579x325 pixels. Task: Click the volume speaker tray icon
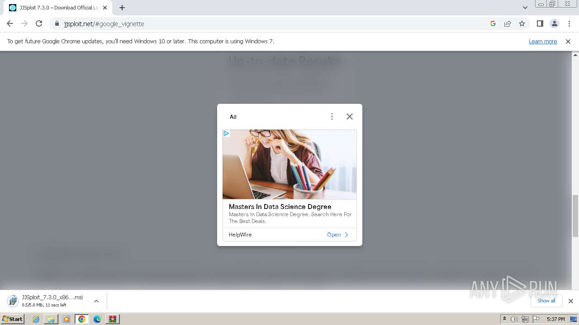[514, 319]
